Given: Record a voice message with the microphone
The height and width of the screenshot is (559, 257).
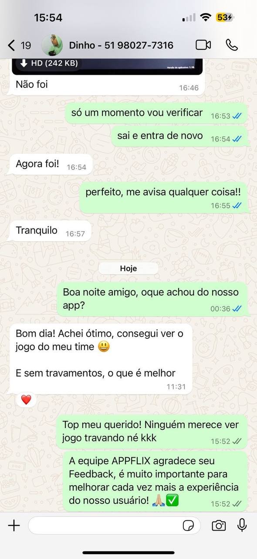Looking at the screenshot, I should [x=242, y=525].
